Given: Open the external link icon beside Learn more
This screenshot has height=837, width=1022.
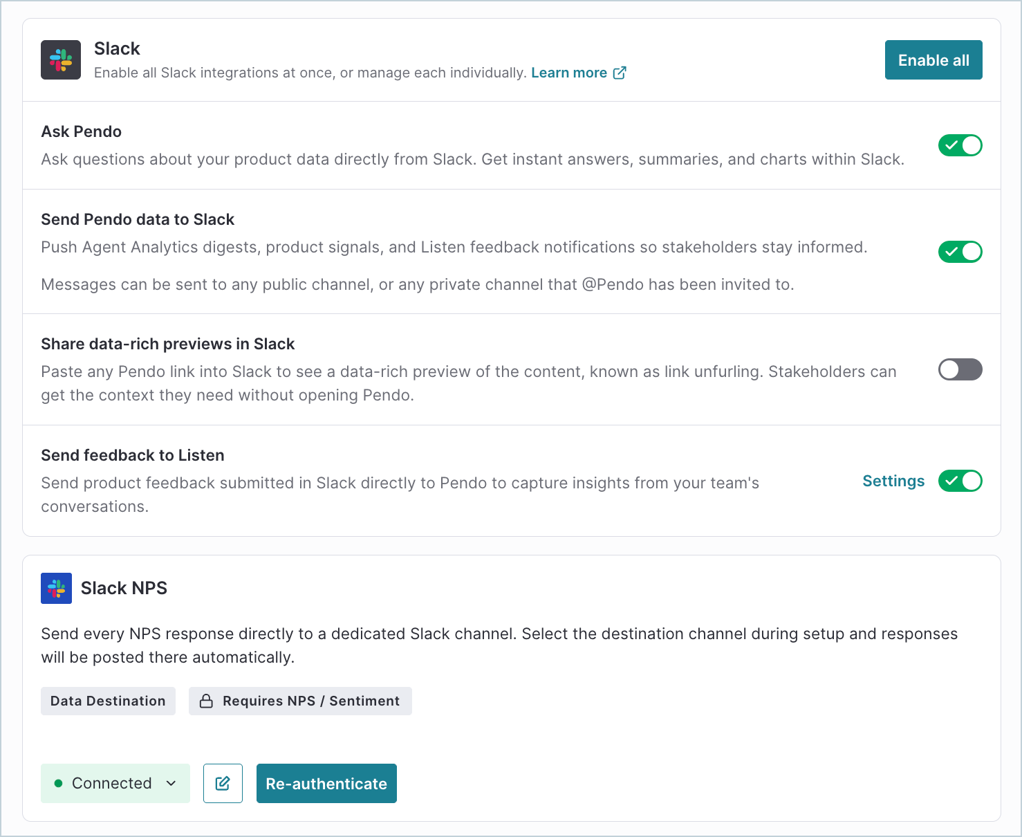Looking at the screenshot, I should (x=620, y=73).
